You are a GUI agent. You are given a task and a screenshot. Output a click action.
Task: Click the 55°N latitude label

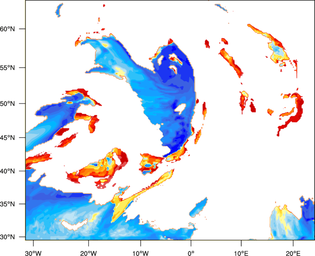pyautogui.click(x=7, y=68)
